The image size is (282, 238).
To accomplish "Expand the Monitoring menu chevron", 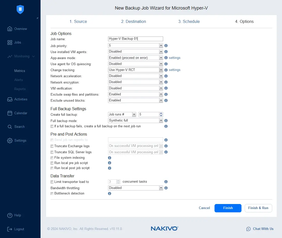I will [33, 56].
